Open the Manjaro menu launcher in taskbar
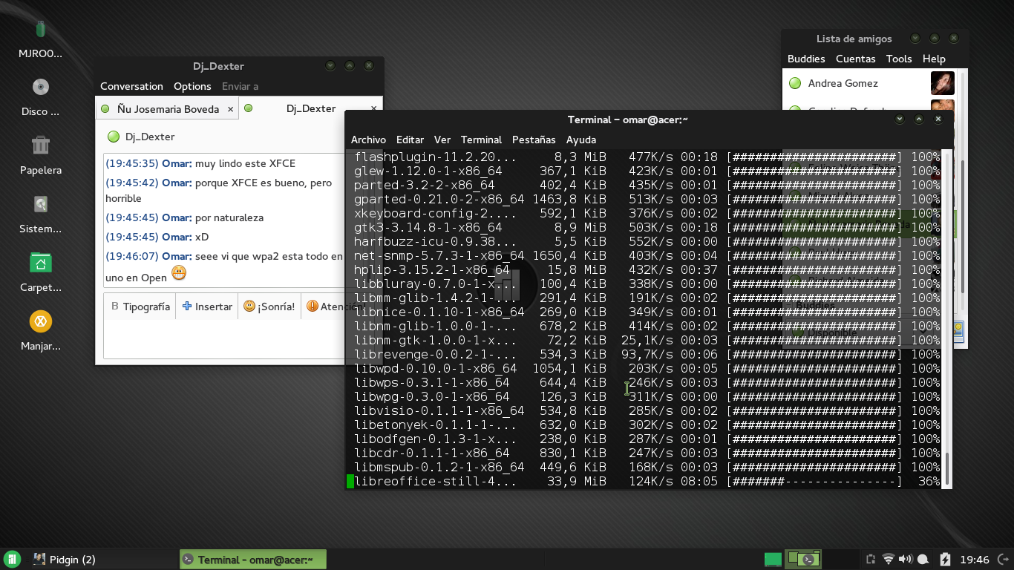1014x570 pixels. pyautogui.click(x=12, y=560)
